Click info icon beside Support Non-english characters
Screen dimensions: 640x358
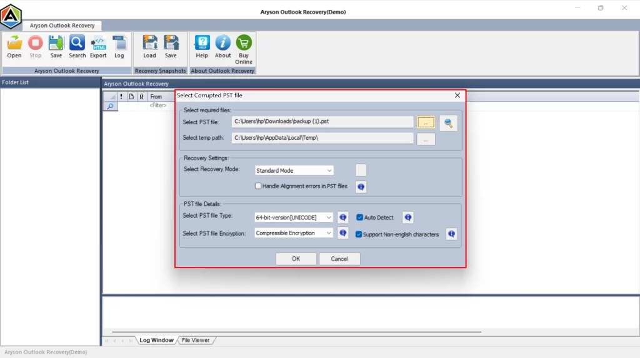(451, 234)
